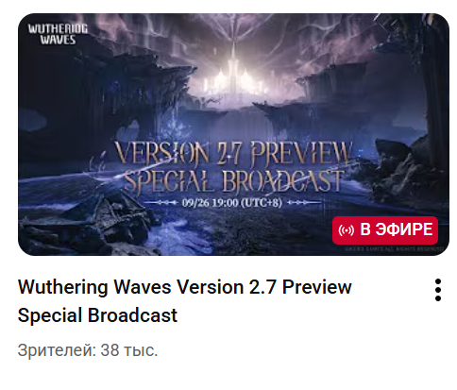Open the Wuthering Waves Version 2.7 Preview title
457x390 pixels.
(x=185, y=287)
